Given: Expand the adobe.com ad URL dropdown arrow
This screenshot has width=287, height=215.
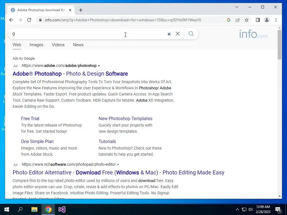Looking at the screenshot, I should (99, 66).
